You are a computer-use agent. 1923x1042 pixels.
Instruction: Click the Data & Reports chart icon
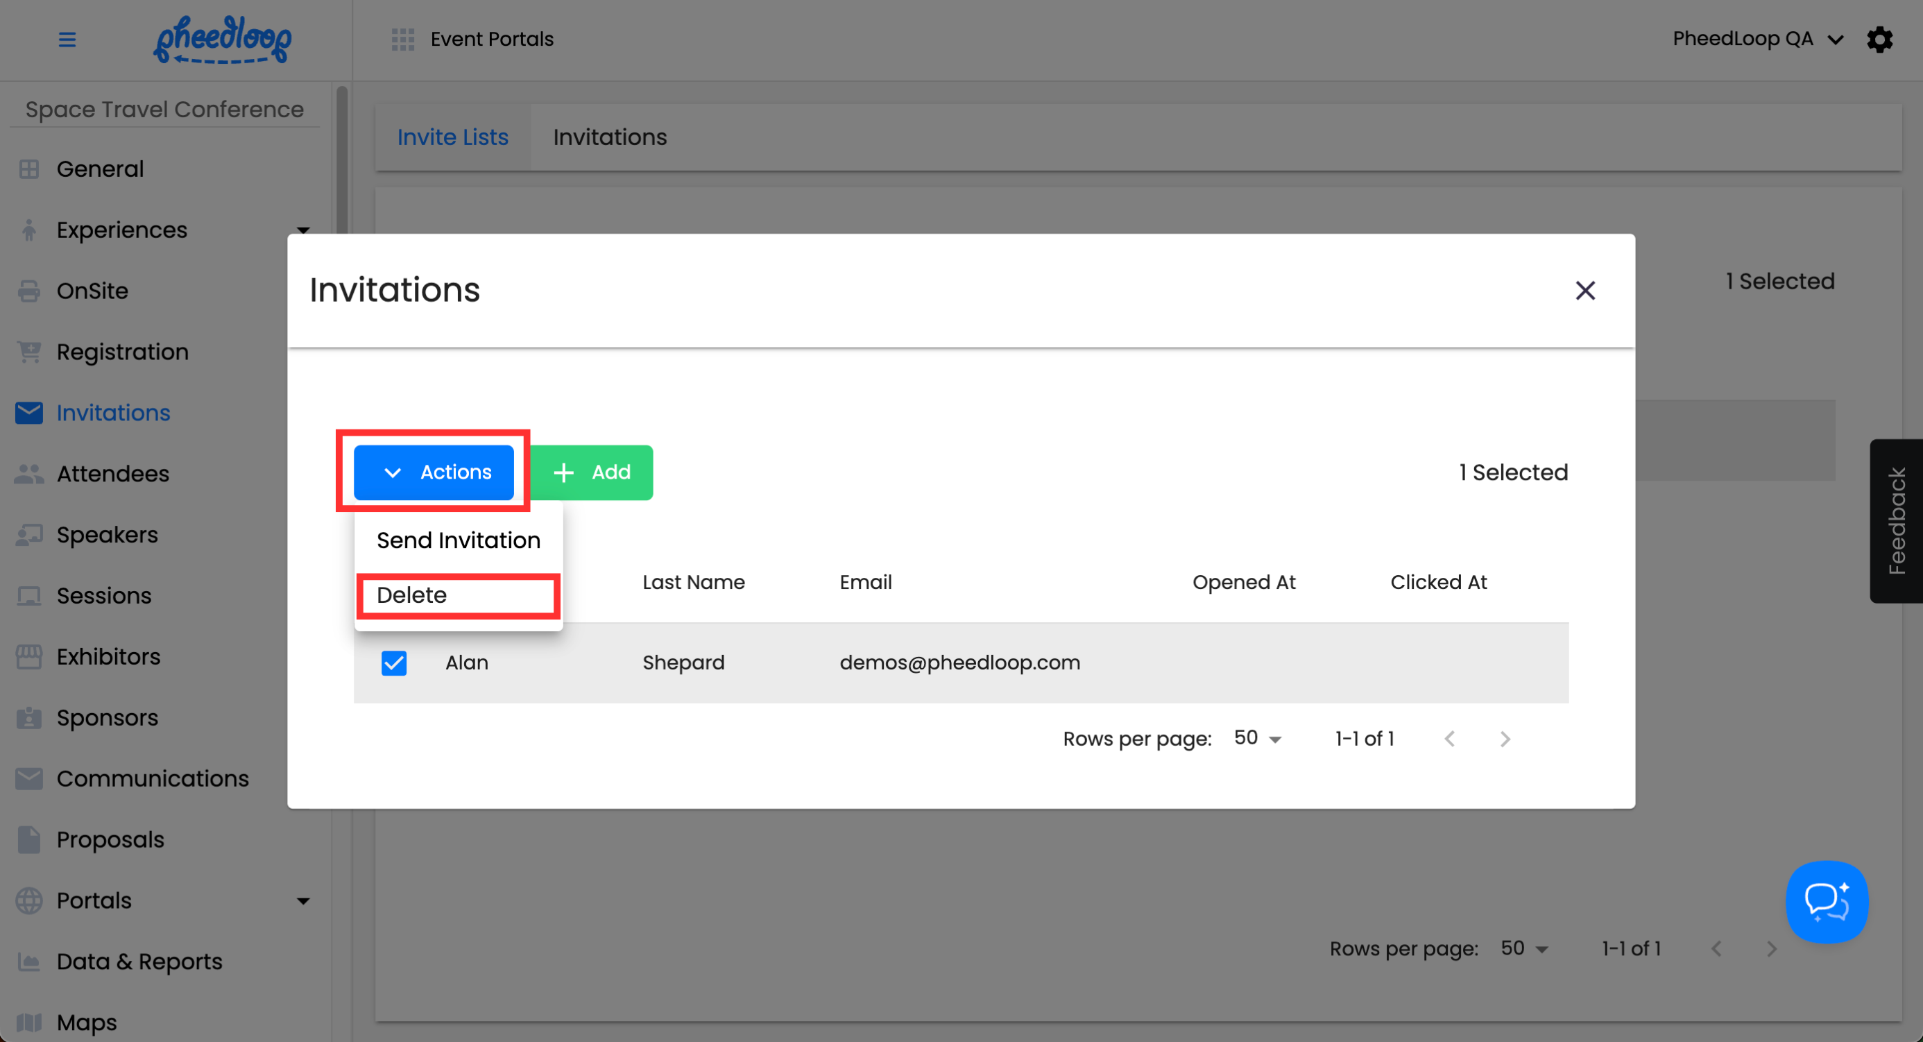click(x=29, y=962)
